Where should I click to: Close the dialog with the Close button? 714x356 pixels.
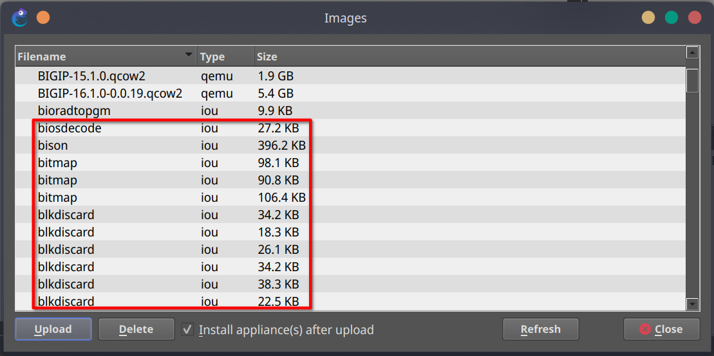click(x=662, y=329)
